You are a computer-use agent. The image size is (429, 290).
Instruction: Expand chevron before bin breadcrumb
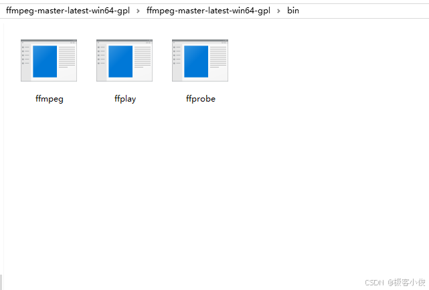tap(278, 11)
